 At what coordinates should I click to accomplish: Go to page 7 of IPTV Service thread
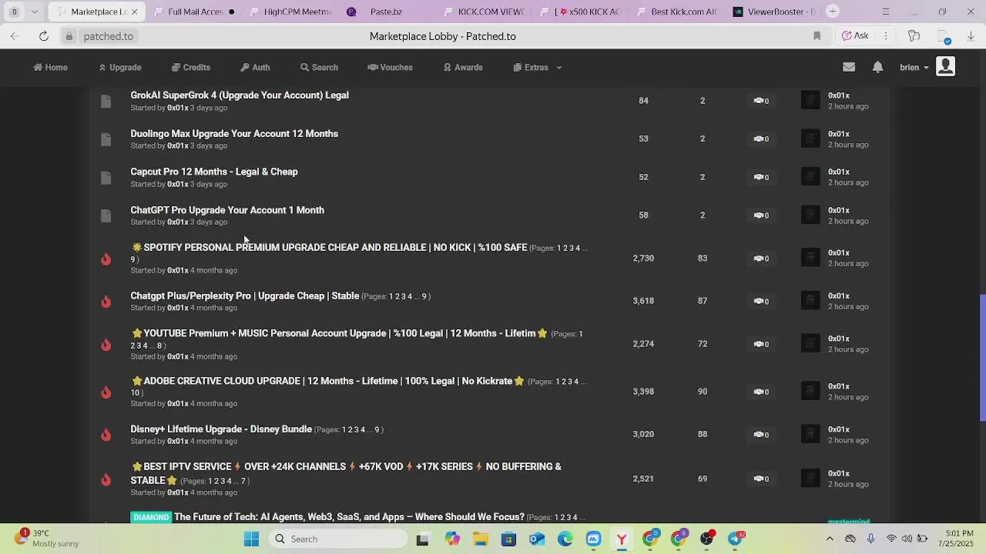[x=243, y=481]
